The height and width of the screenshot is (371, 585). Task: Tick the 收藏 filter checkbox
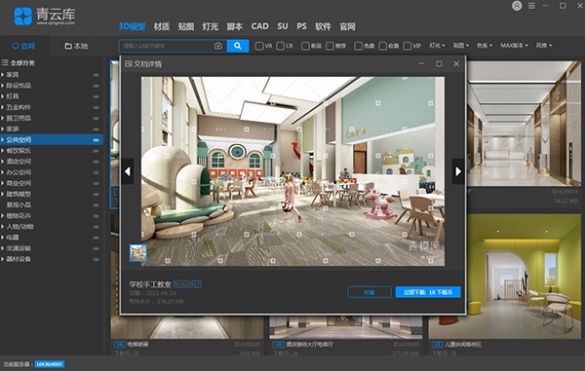point(383,46)
